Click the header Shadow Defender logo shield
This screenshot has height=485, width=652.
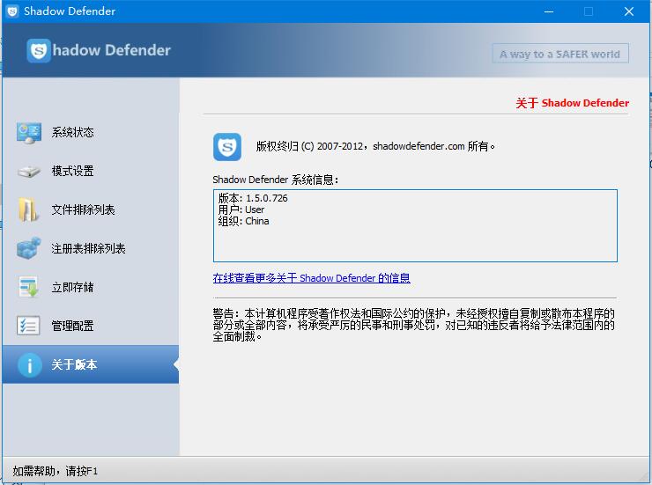click(x=39, y=51)
